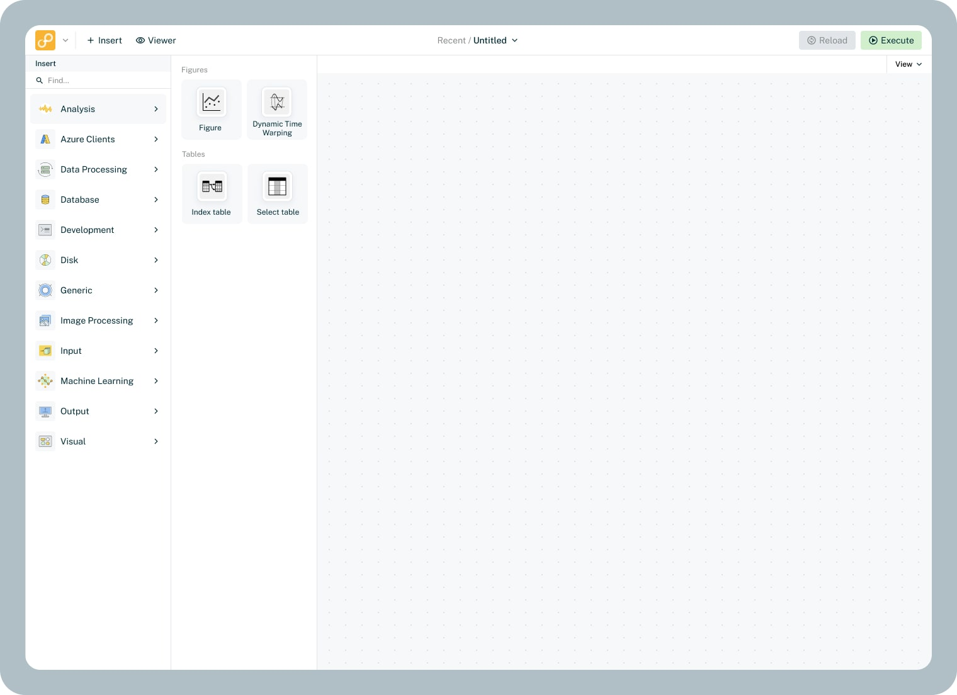Click the Development label text
957x695 pixels.
pyautogui.click(x=88, y=230)
